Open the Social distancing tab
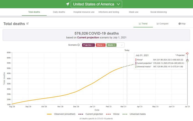Screen dimensions: 193x121 (x=159, y=12)
